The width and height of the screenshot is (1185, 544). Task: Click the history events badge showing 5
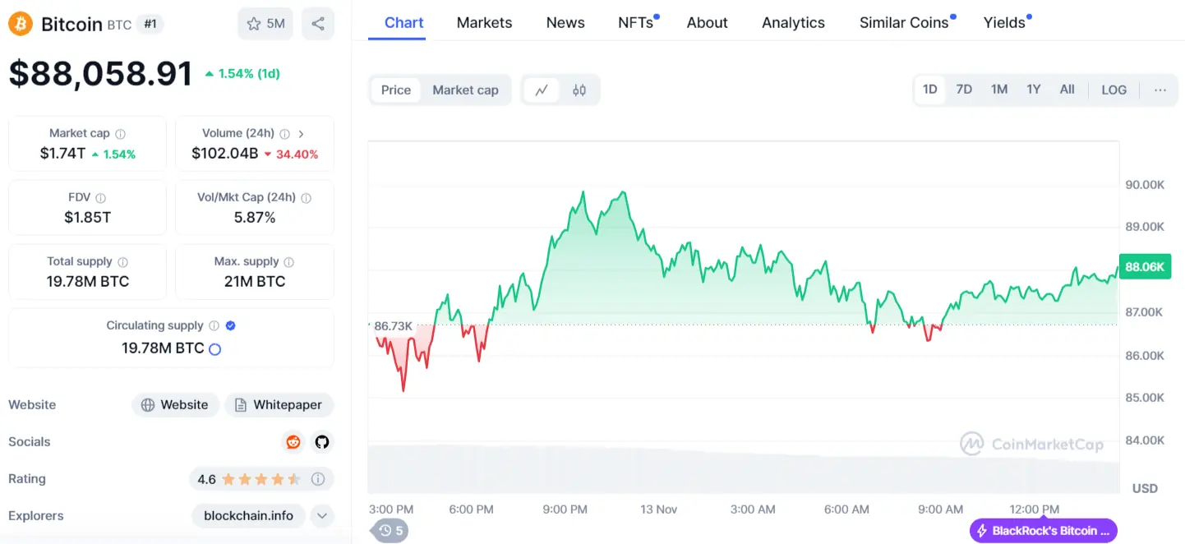pos(391,531)
